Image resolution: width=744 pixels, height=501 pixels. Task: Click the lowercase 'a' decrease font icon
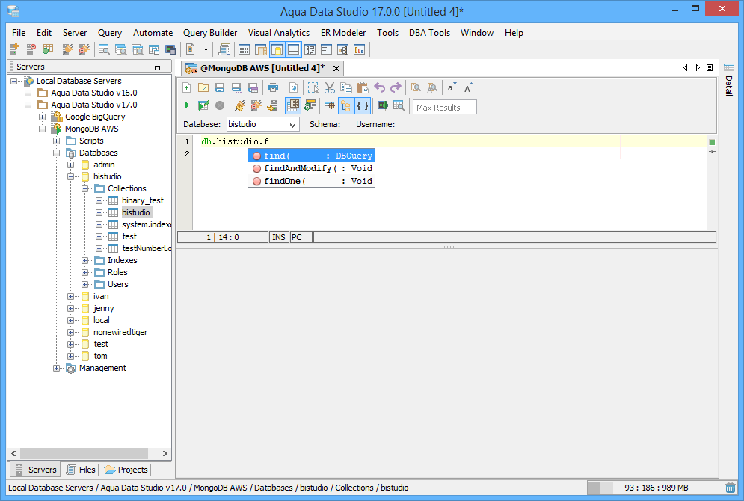coord(451,87)
